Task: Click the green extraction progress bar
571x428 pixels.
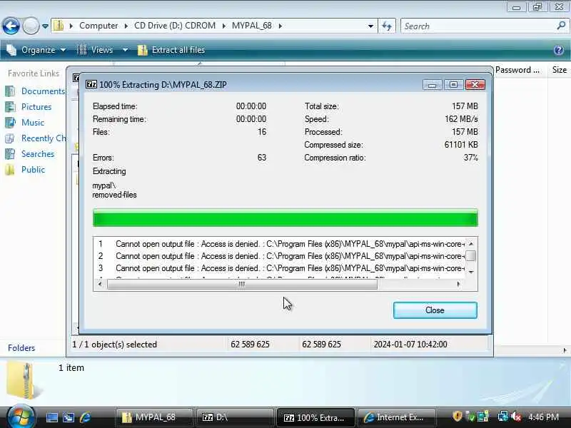Action: [285, 218]
